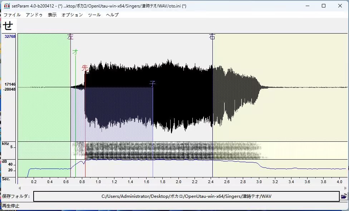
Task: Maximize the setParam window
Action: (324, 6)
